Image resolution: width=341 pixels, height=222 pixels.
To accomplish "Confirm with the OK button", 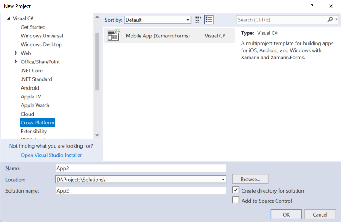I will click(x=286, y=214).
